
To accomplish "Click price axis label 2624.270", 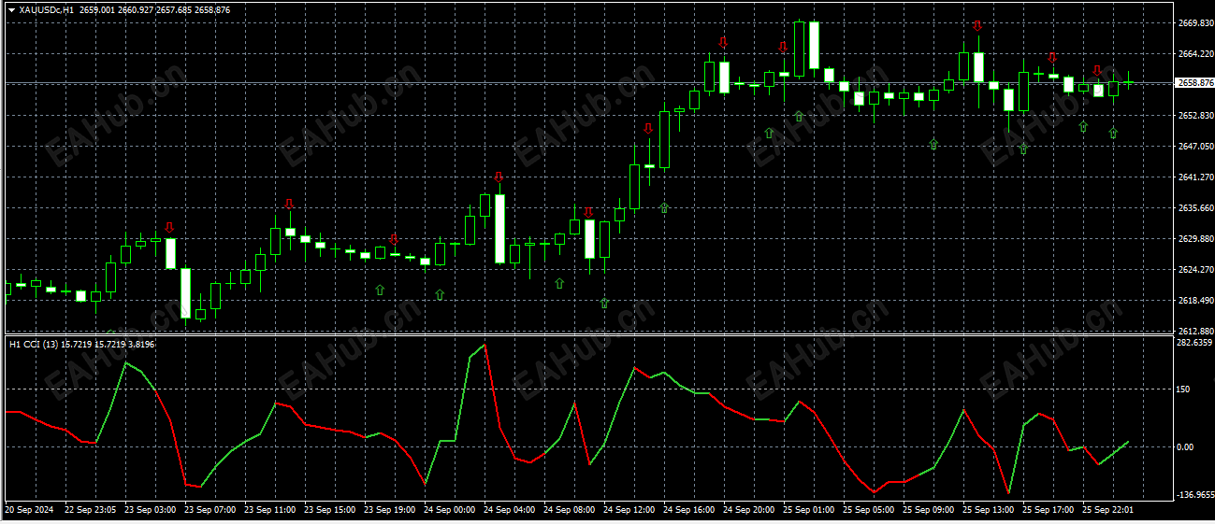I will coord(1196,269).
